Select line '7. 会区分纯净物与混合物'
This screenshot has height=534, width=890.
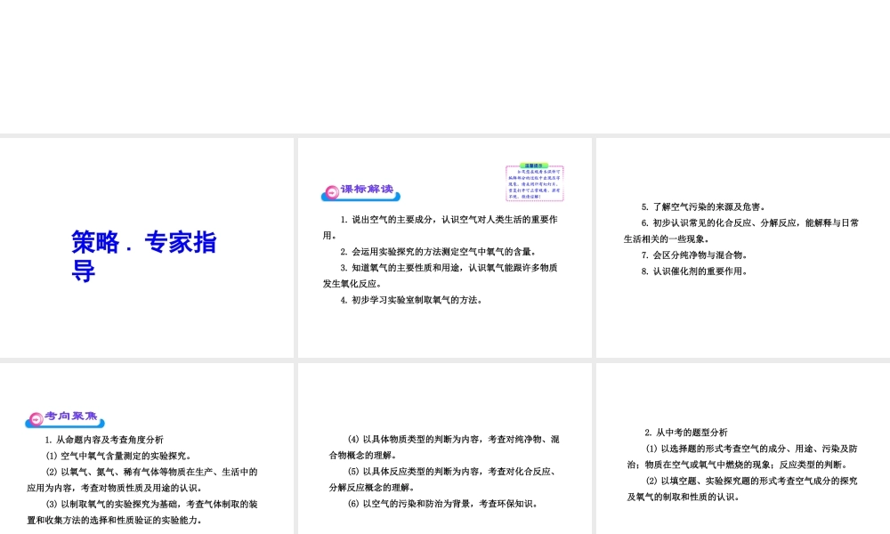pyautogui.click(x=695, y=255)
